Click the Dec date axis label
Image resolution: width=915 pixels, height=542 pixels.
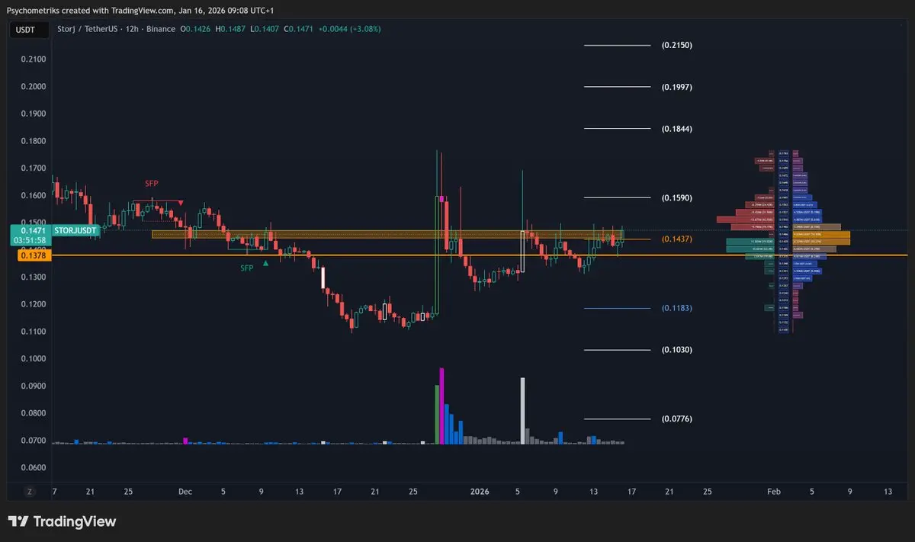[185, 492]
